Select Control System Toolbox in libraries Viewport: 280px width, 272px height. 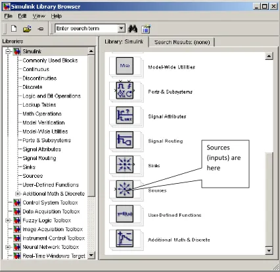(50, 203)
